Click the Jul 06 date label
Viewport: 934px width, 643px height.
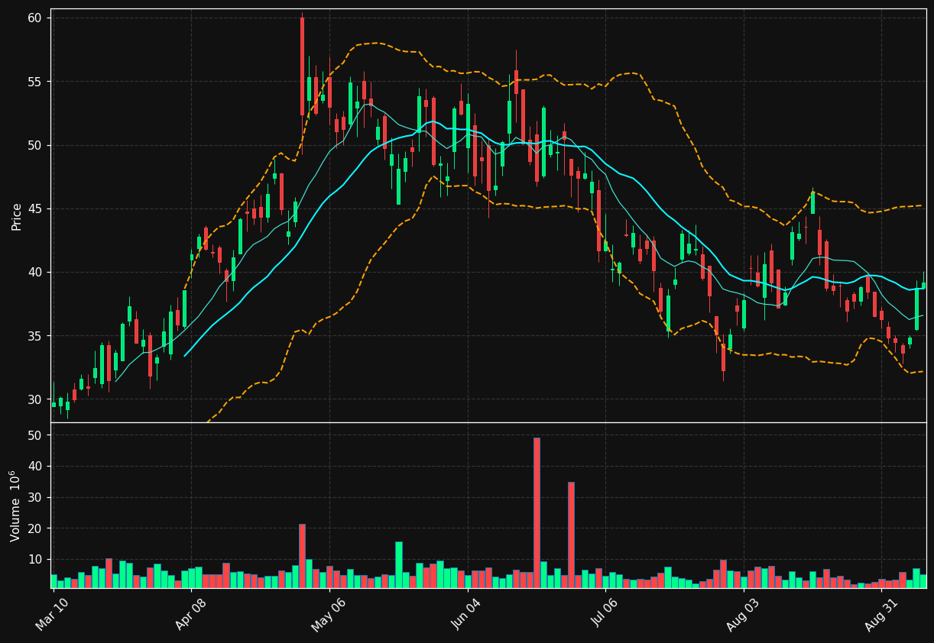[x=605, y=614]
